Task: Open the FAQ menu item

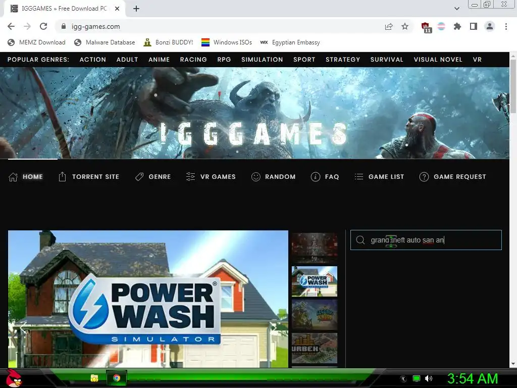Action: pos(325,177)
